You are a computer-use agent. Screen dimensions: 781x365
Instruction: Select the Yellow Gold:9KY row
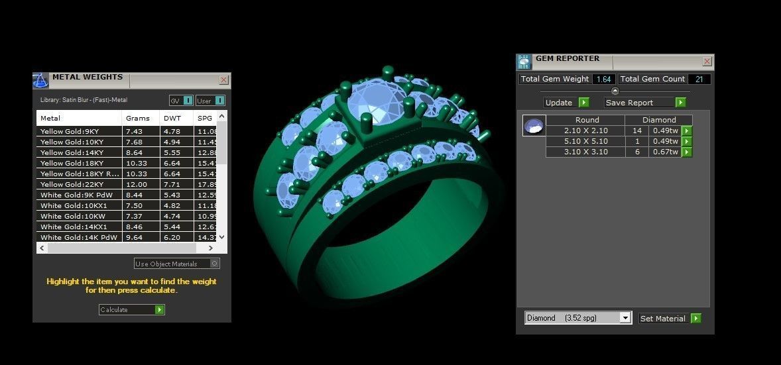pos(127,131)
